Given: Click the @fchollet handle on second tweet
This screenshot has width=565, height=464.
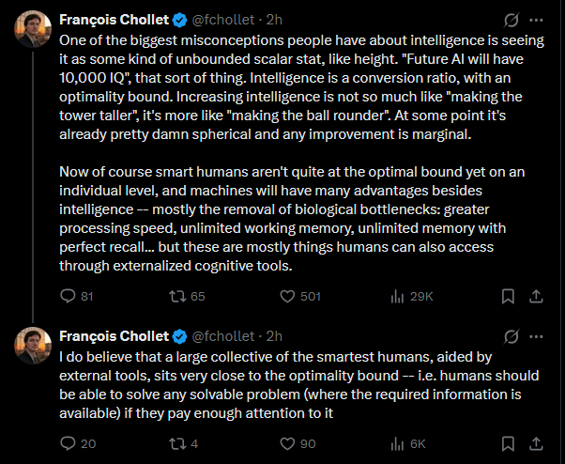Looking at the screenshot, I should (223, 335).
